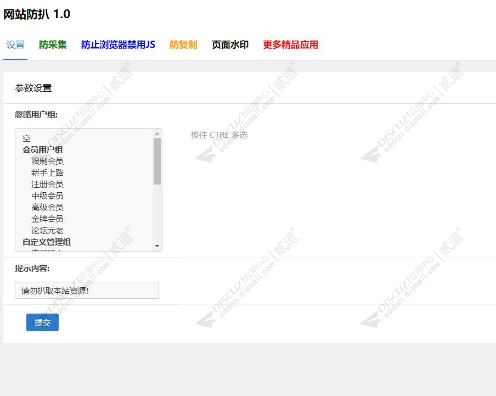
Task: Open the 设置 tab
Action: pos(15,44)
